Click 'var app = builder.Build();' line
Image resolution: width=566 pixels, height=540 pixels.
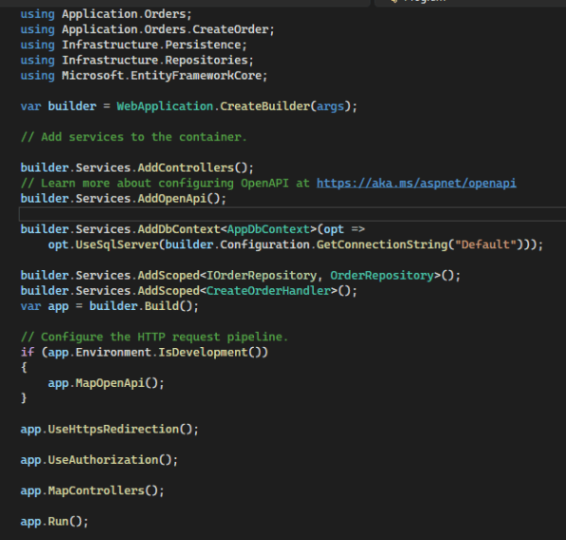pyautogui.click(x=109, y=306)
